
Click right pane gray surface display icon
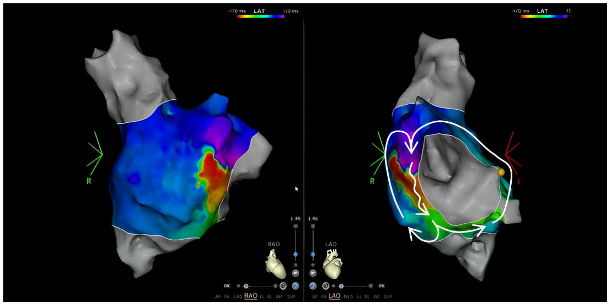pos(313,273)
